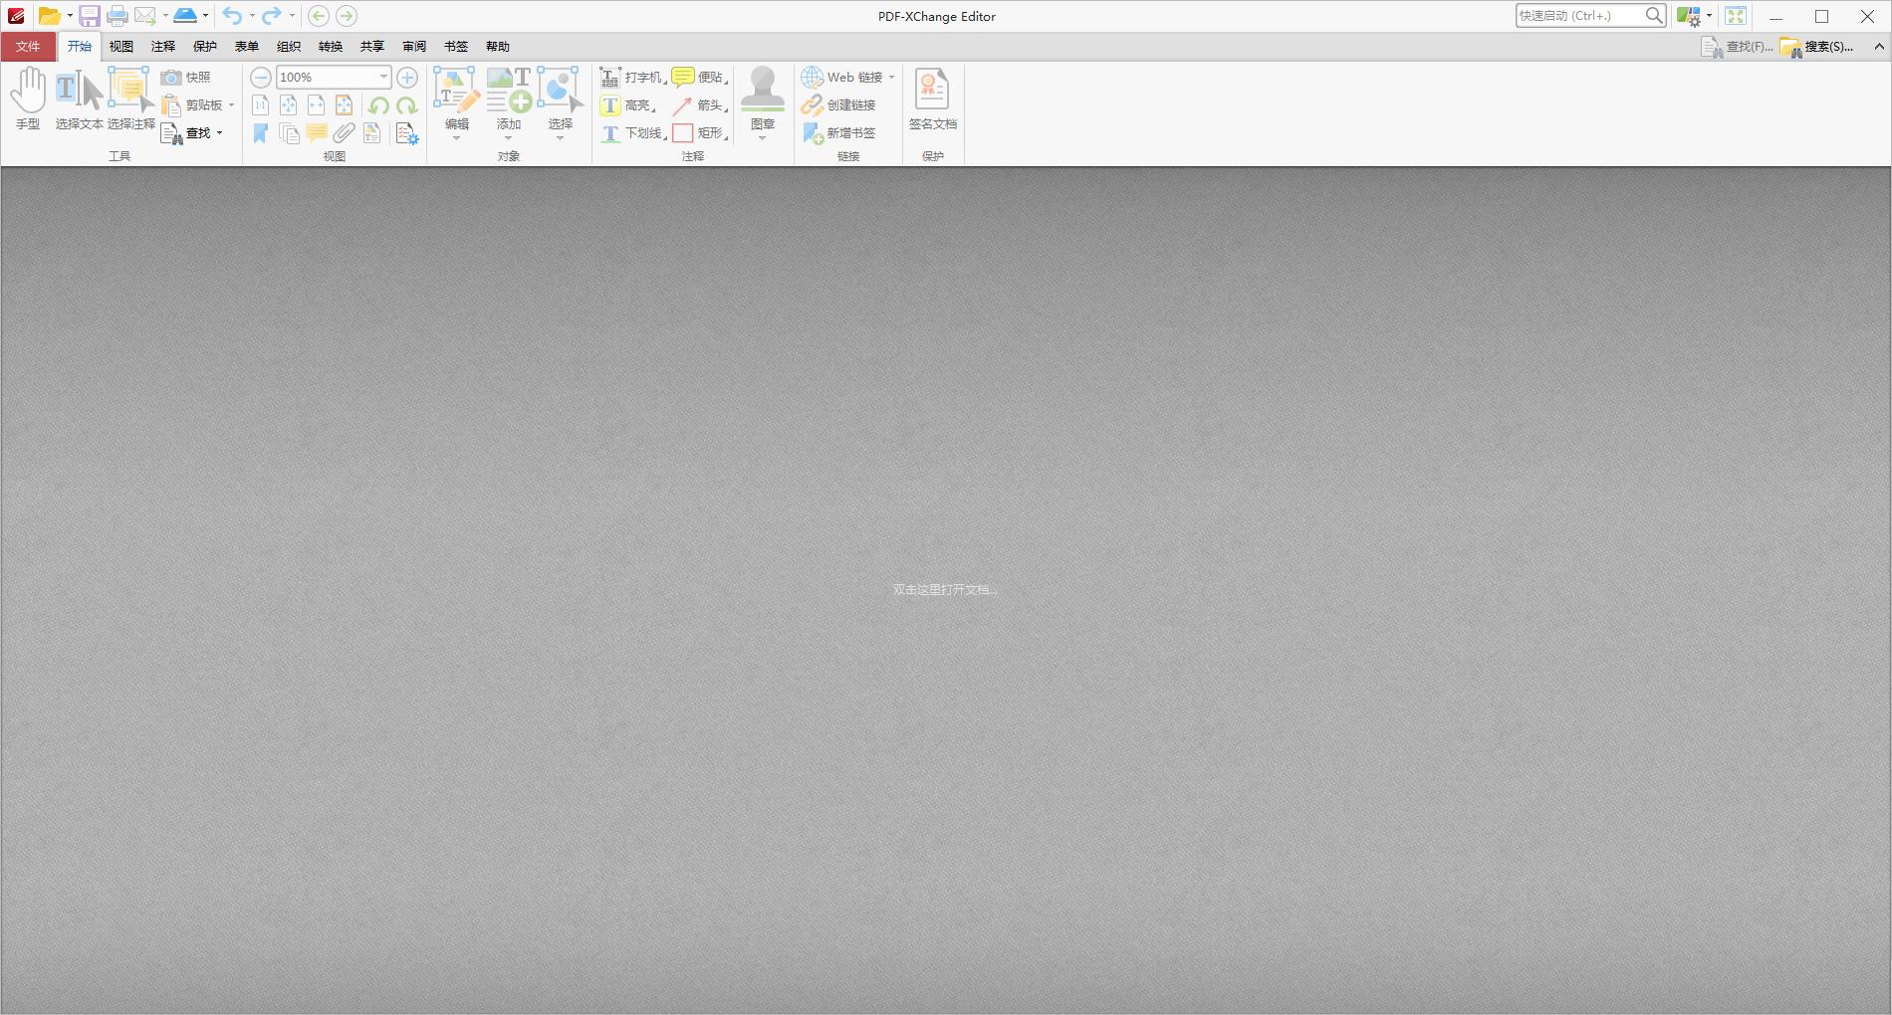The height and width of the screenshot is (1015, 1892).
Task: Switch to the 注释 ribbon tab
Action: 162,46
